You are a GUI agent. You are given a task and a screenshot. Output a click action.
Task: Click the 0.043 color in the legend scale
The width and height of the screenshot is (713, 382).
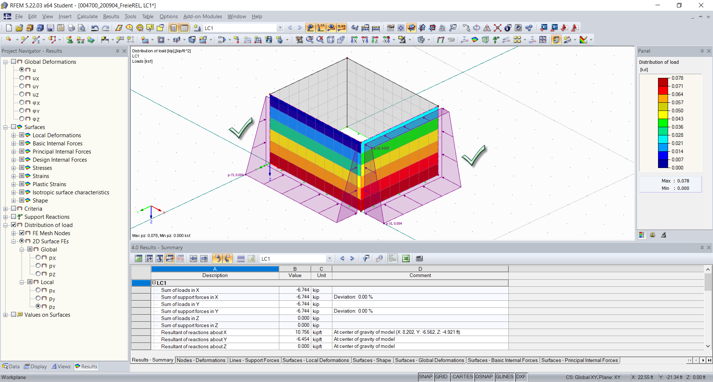tap(663, 119)
